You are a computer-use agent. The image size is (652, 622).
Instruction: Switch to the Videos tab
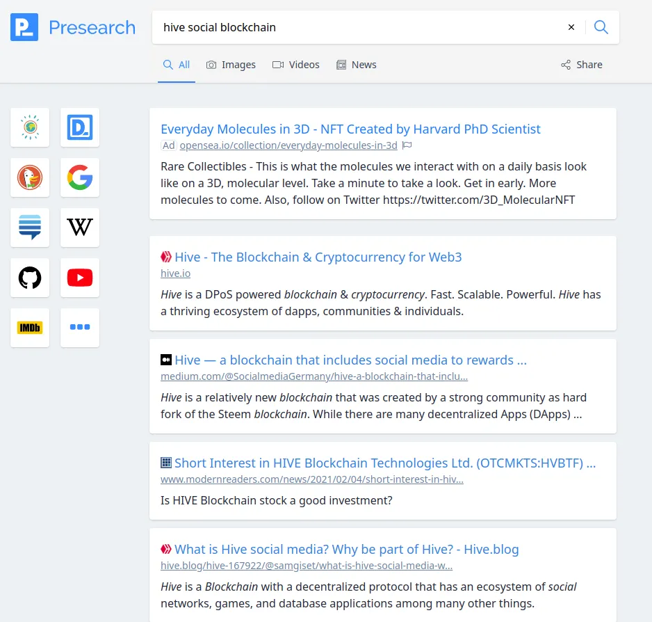pyautogui.click(x=296, y=65)
